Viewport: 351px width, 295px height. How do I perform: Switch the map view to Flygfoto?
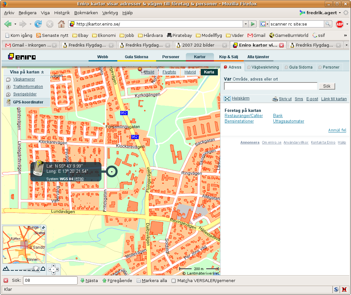pyautogui.click(x=169, y=72)
